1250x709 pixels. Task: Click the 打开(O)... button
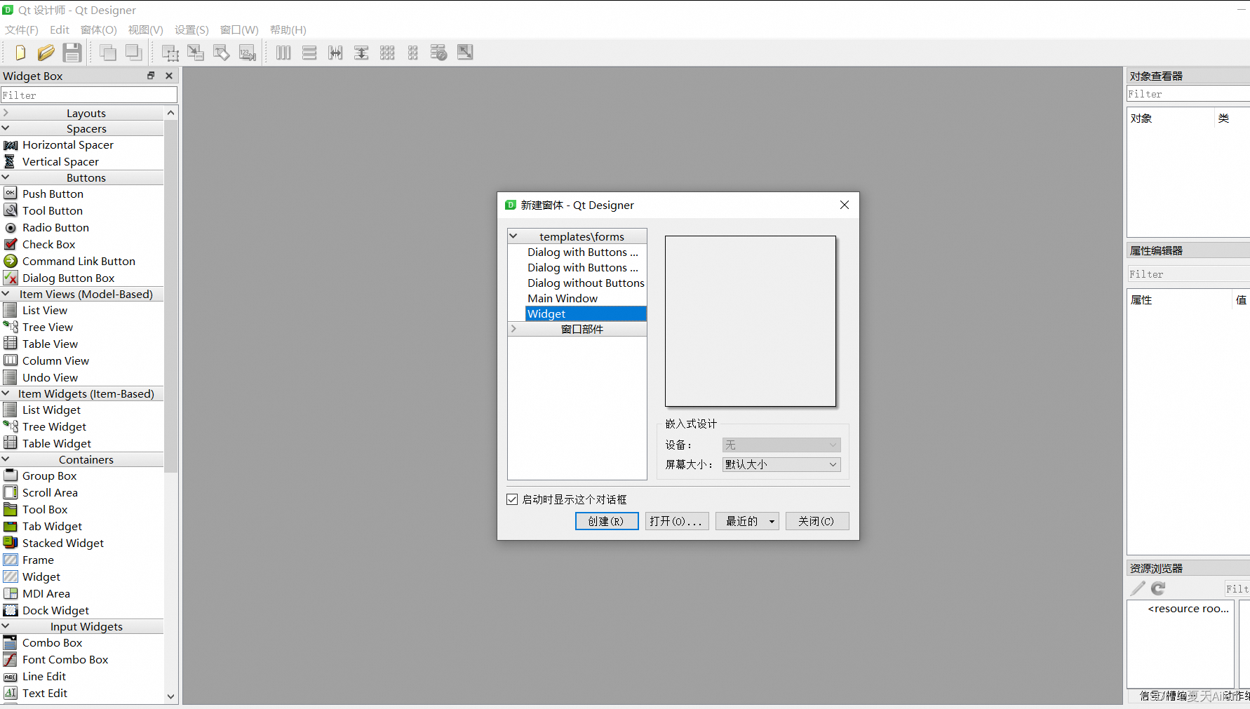click(x=677, y=521)
